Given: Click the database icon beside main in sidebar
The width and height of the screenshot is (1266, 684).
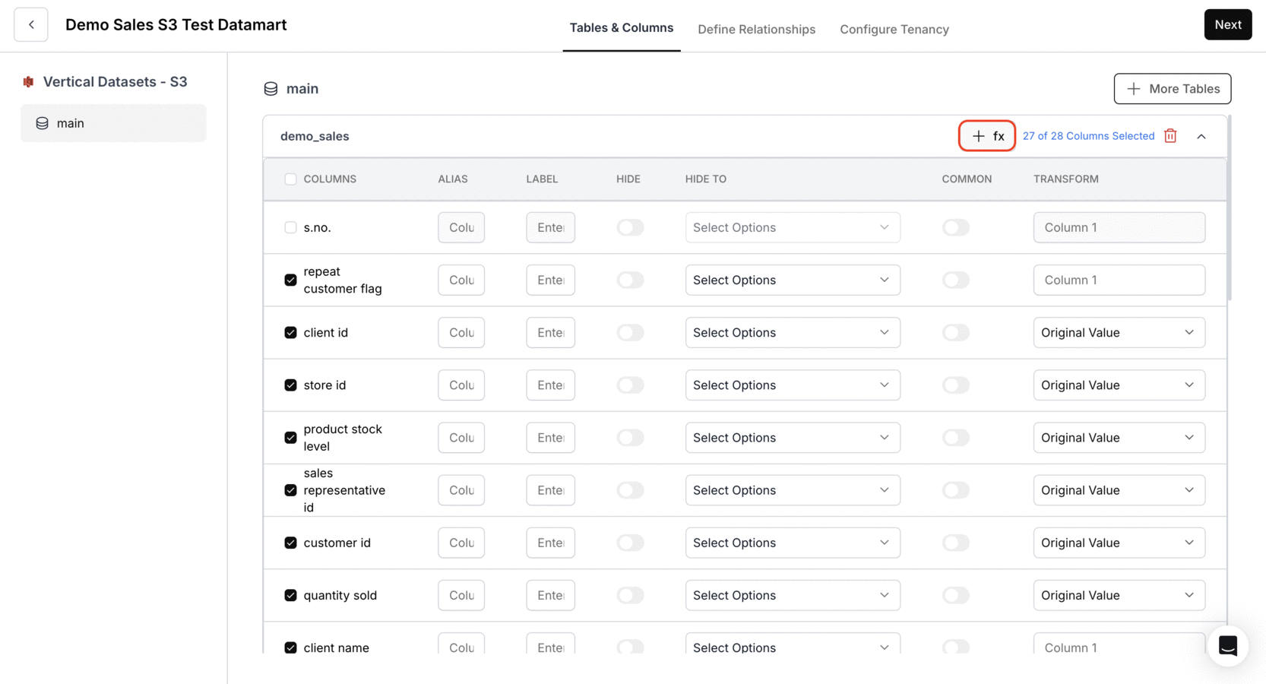Looking at the screenshot, I should click(x=42, y=122).
